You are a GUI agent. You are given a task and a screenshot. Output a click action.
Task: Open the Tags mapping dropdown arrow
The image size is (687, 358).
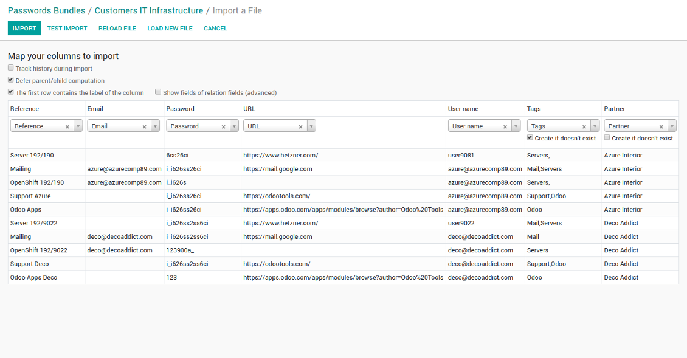pyautogui.click(x=595, y=126)
